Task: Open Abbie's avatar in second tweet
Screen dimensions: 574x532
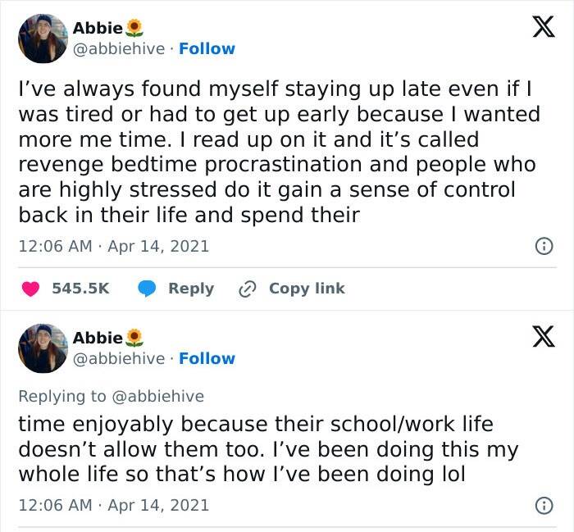Action: 43,348
